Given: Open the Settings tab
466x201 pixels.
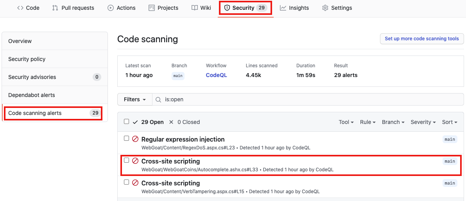Looking at the screenshot, I should tap(337, 8).
